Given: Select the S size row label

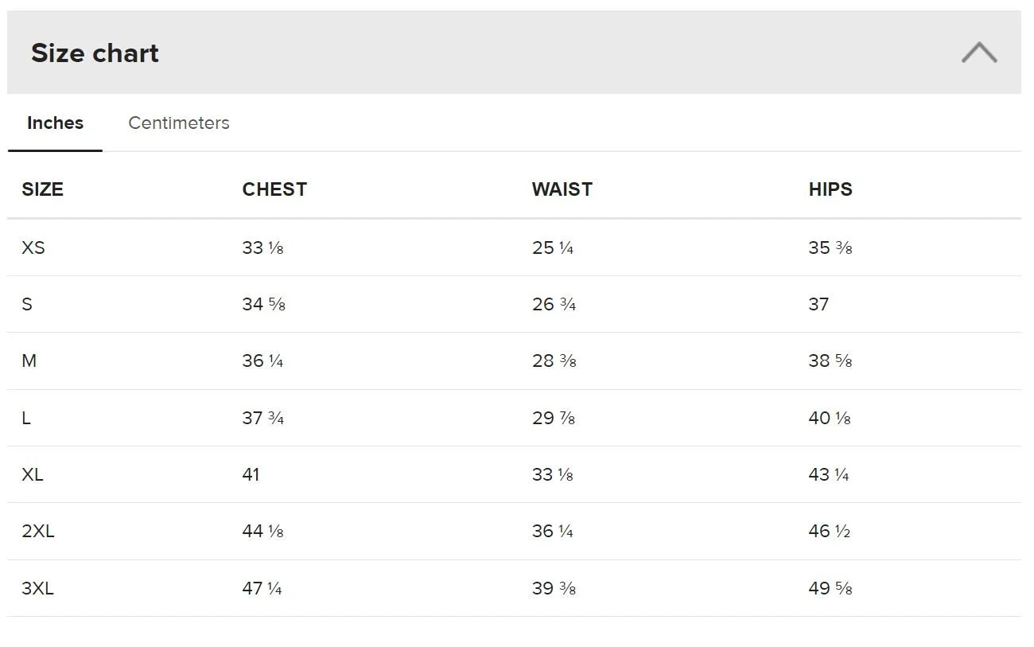Looking at the screenshot, I should 27,304.
